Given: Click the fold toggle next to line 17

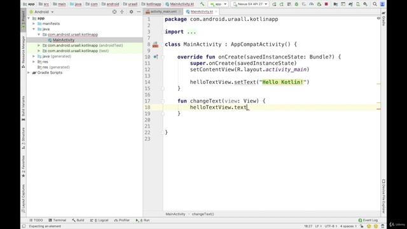Looking at the screenshot, I should pos(163,101).
